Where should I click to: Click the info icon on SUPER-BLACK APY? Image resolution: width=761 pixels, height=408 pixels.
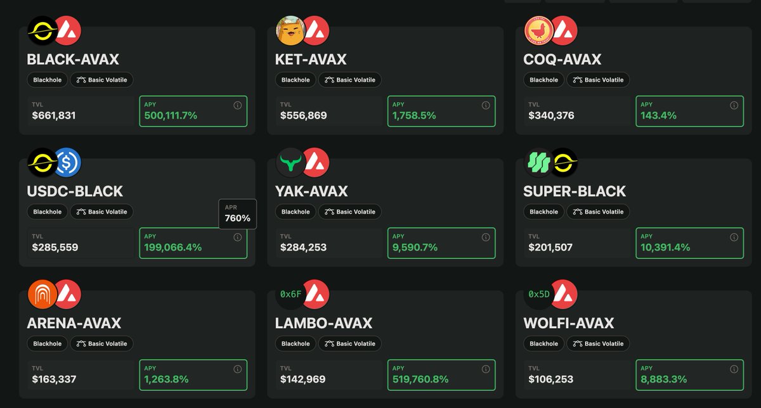(x=734, y=237)
